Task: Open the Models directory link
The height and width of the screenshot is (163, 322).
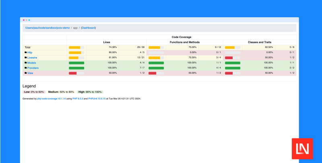Action: (32, 63)
